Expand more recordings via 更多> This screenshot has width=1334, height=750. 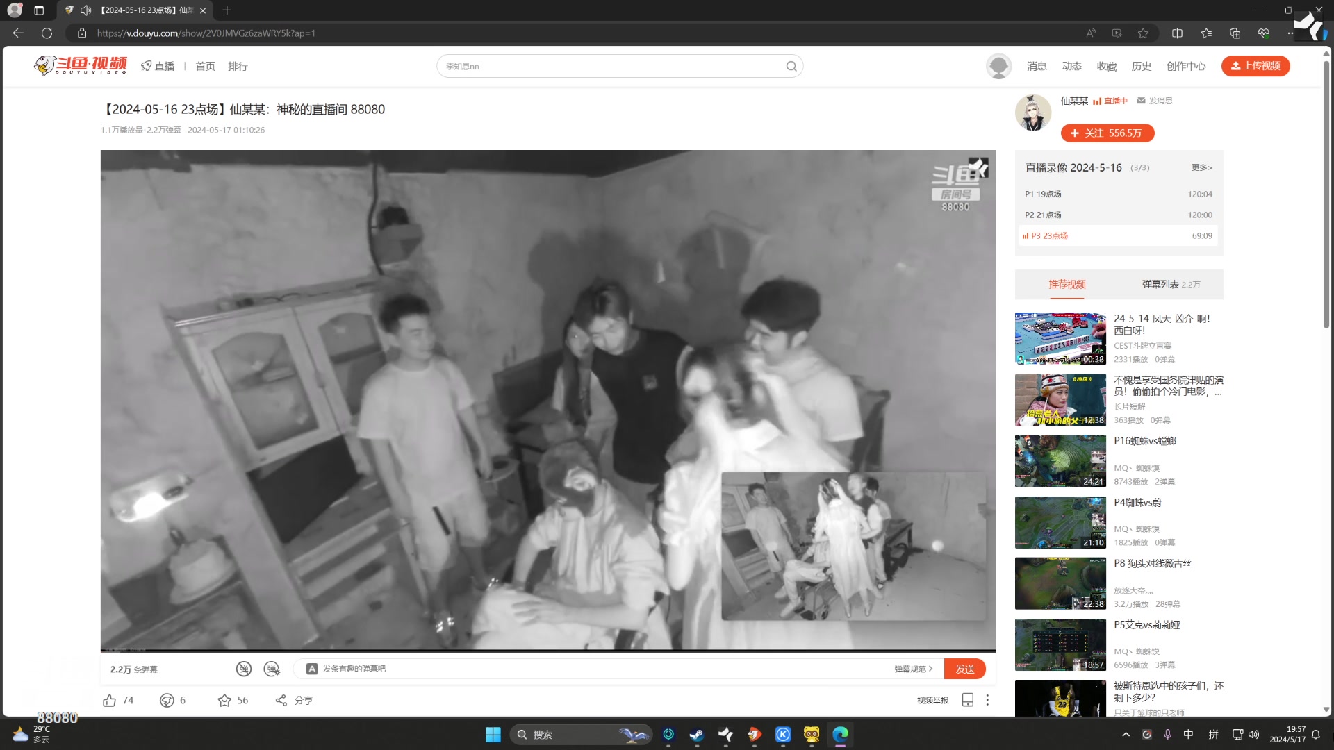pyautogui.click(x=1201, y=167)
